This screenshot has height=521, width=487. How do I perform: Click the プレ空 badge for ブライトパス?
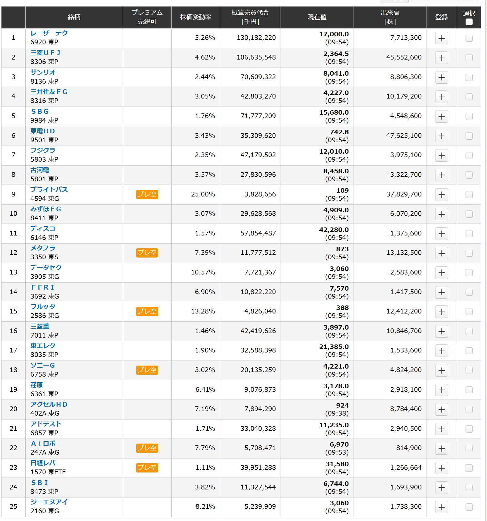point(147,194)
